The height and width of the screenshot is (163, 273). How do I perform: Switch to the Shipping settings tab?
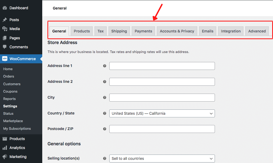click(119, 31)
